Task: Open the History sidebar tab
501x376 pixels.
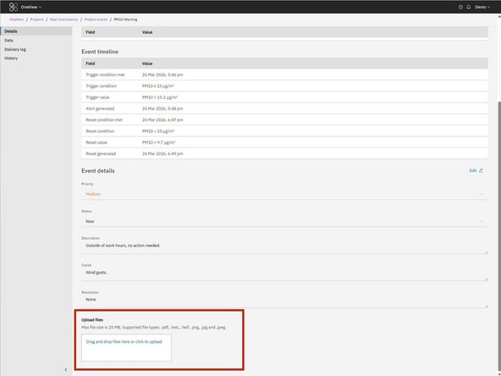Action: click(x=36, y=58)
